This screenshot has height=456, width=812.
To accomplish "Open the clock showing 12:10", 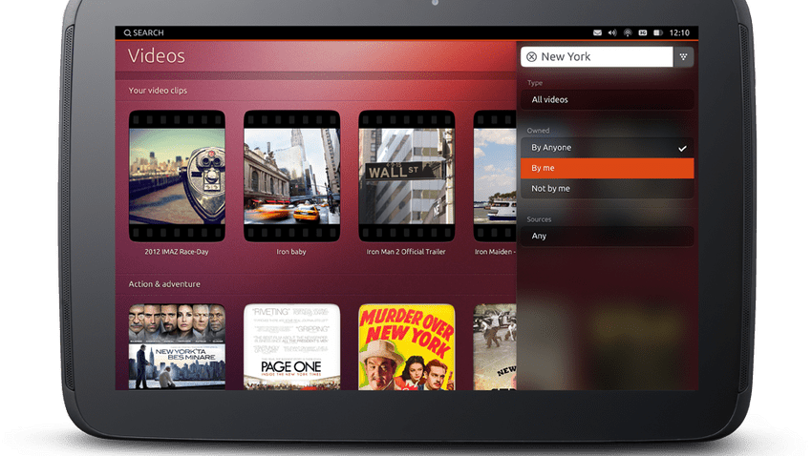I will 679,32.
